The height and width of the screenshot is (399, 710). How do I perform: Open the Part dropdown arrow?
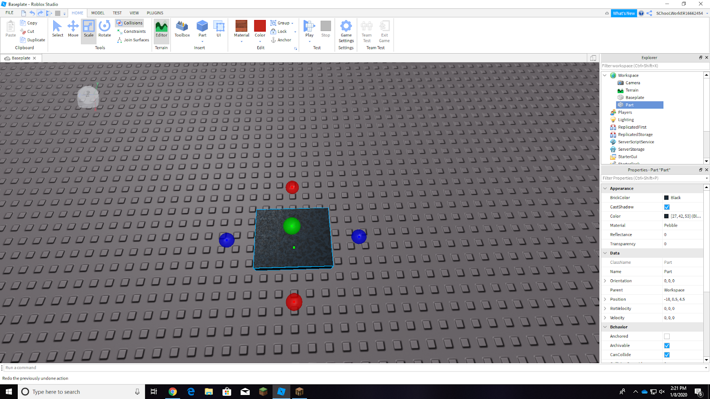point(202,42)
